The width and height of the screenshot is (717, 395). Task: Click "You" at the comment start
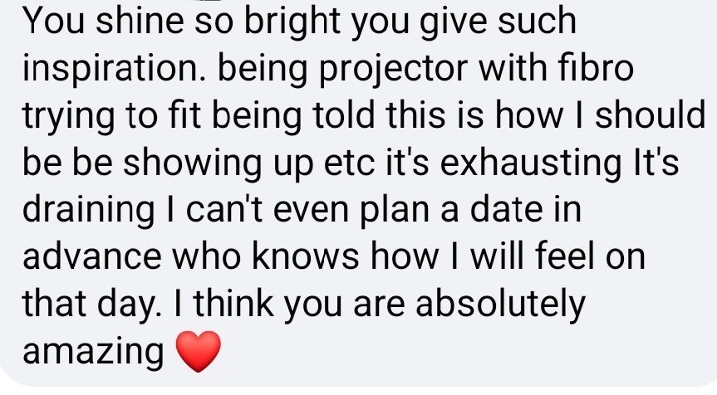coord(53,21)
